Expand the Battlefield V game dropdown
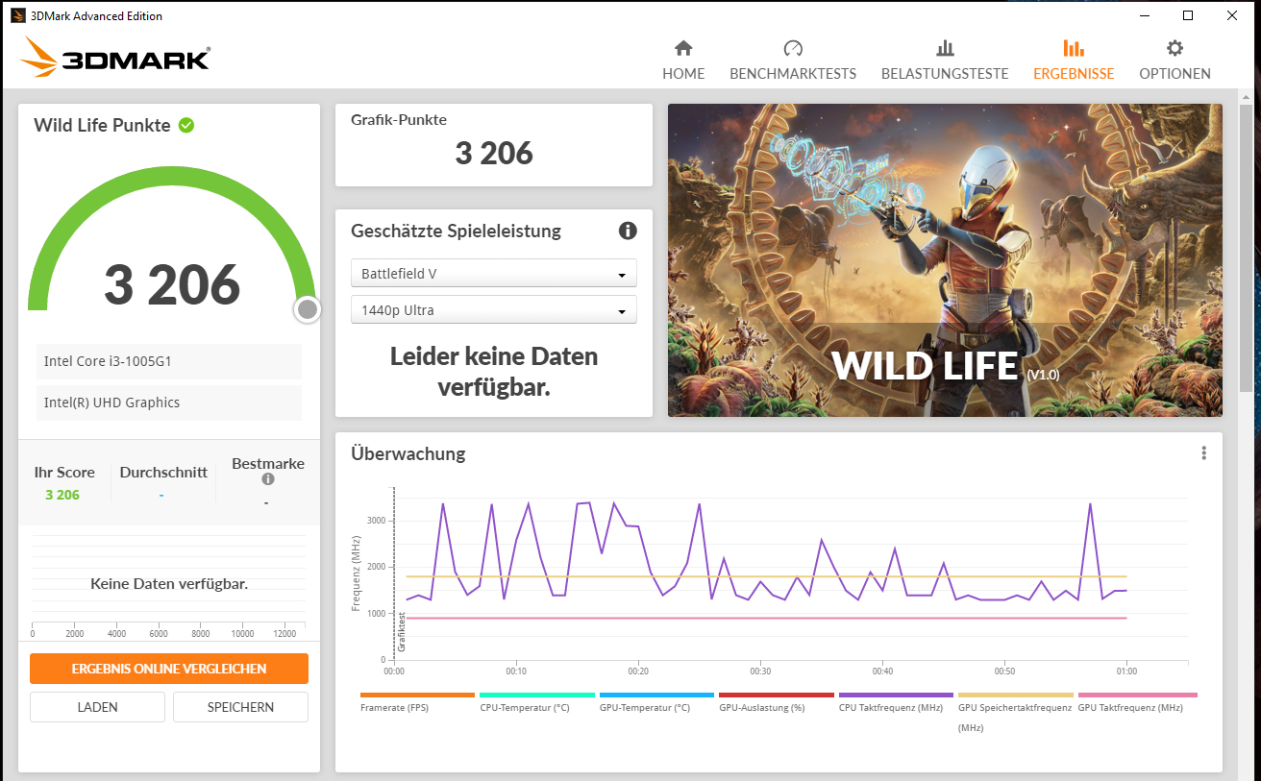Viewport: 1261px width, 781px height. [x=494, y=273]
